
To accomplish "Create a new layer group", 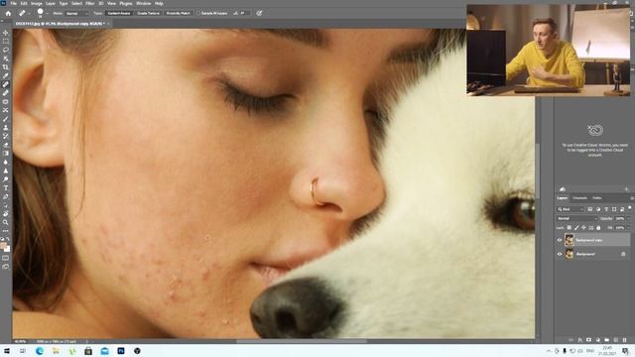I will [x=606, y=340].
